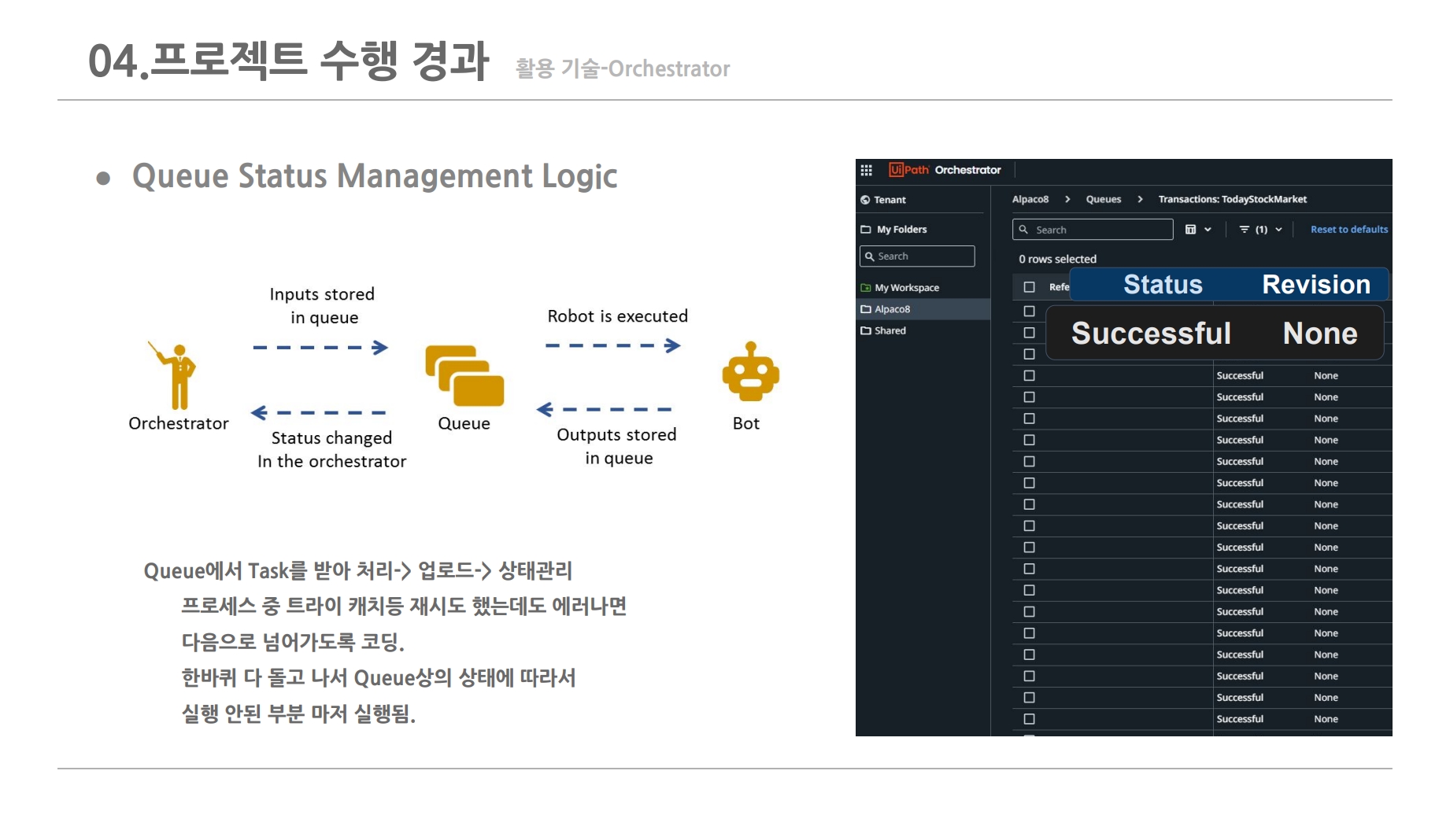Open the columns selector dropdown

1198,230
